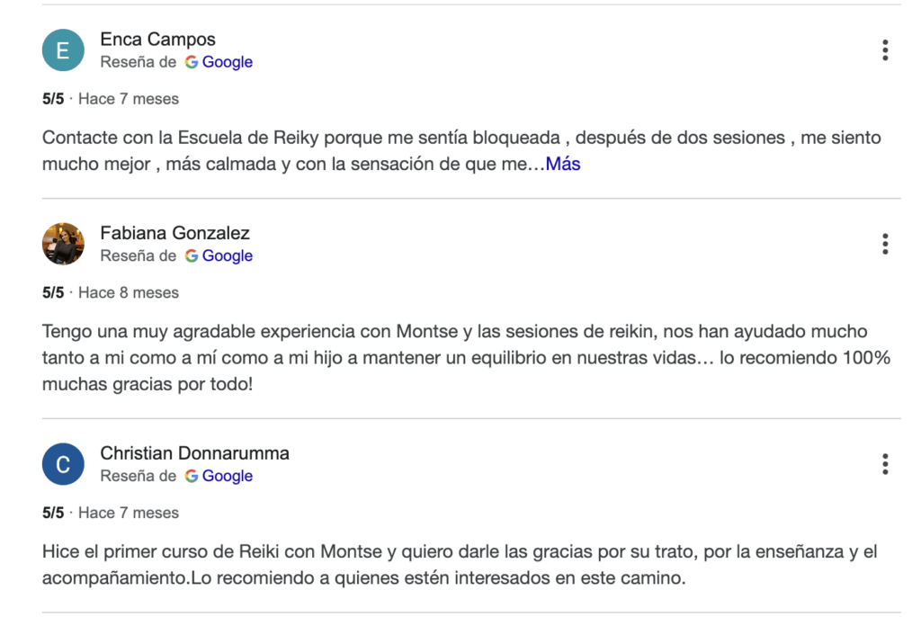Open more options for Christian Donnarumma review
The image size is (921, 617).
885,464
